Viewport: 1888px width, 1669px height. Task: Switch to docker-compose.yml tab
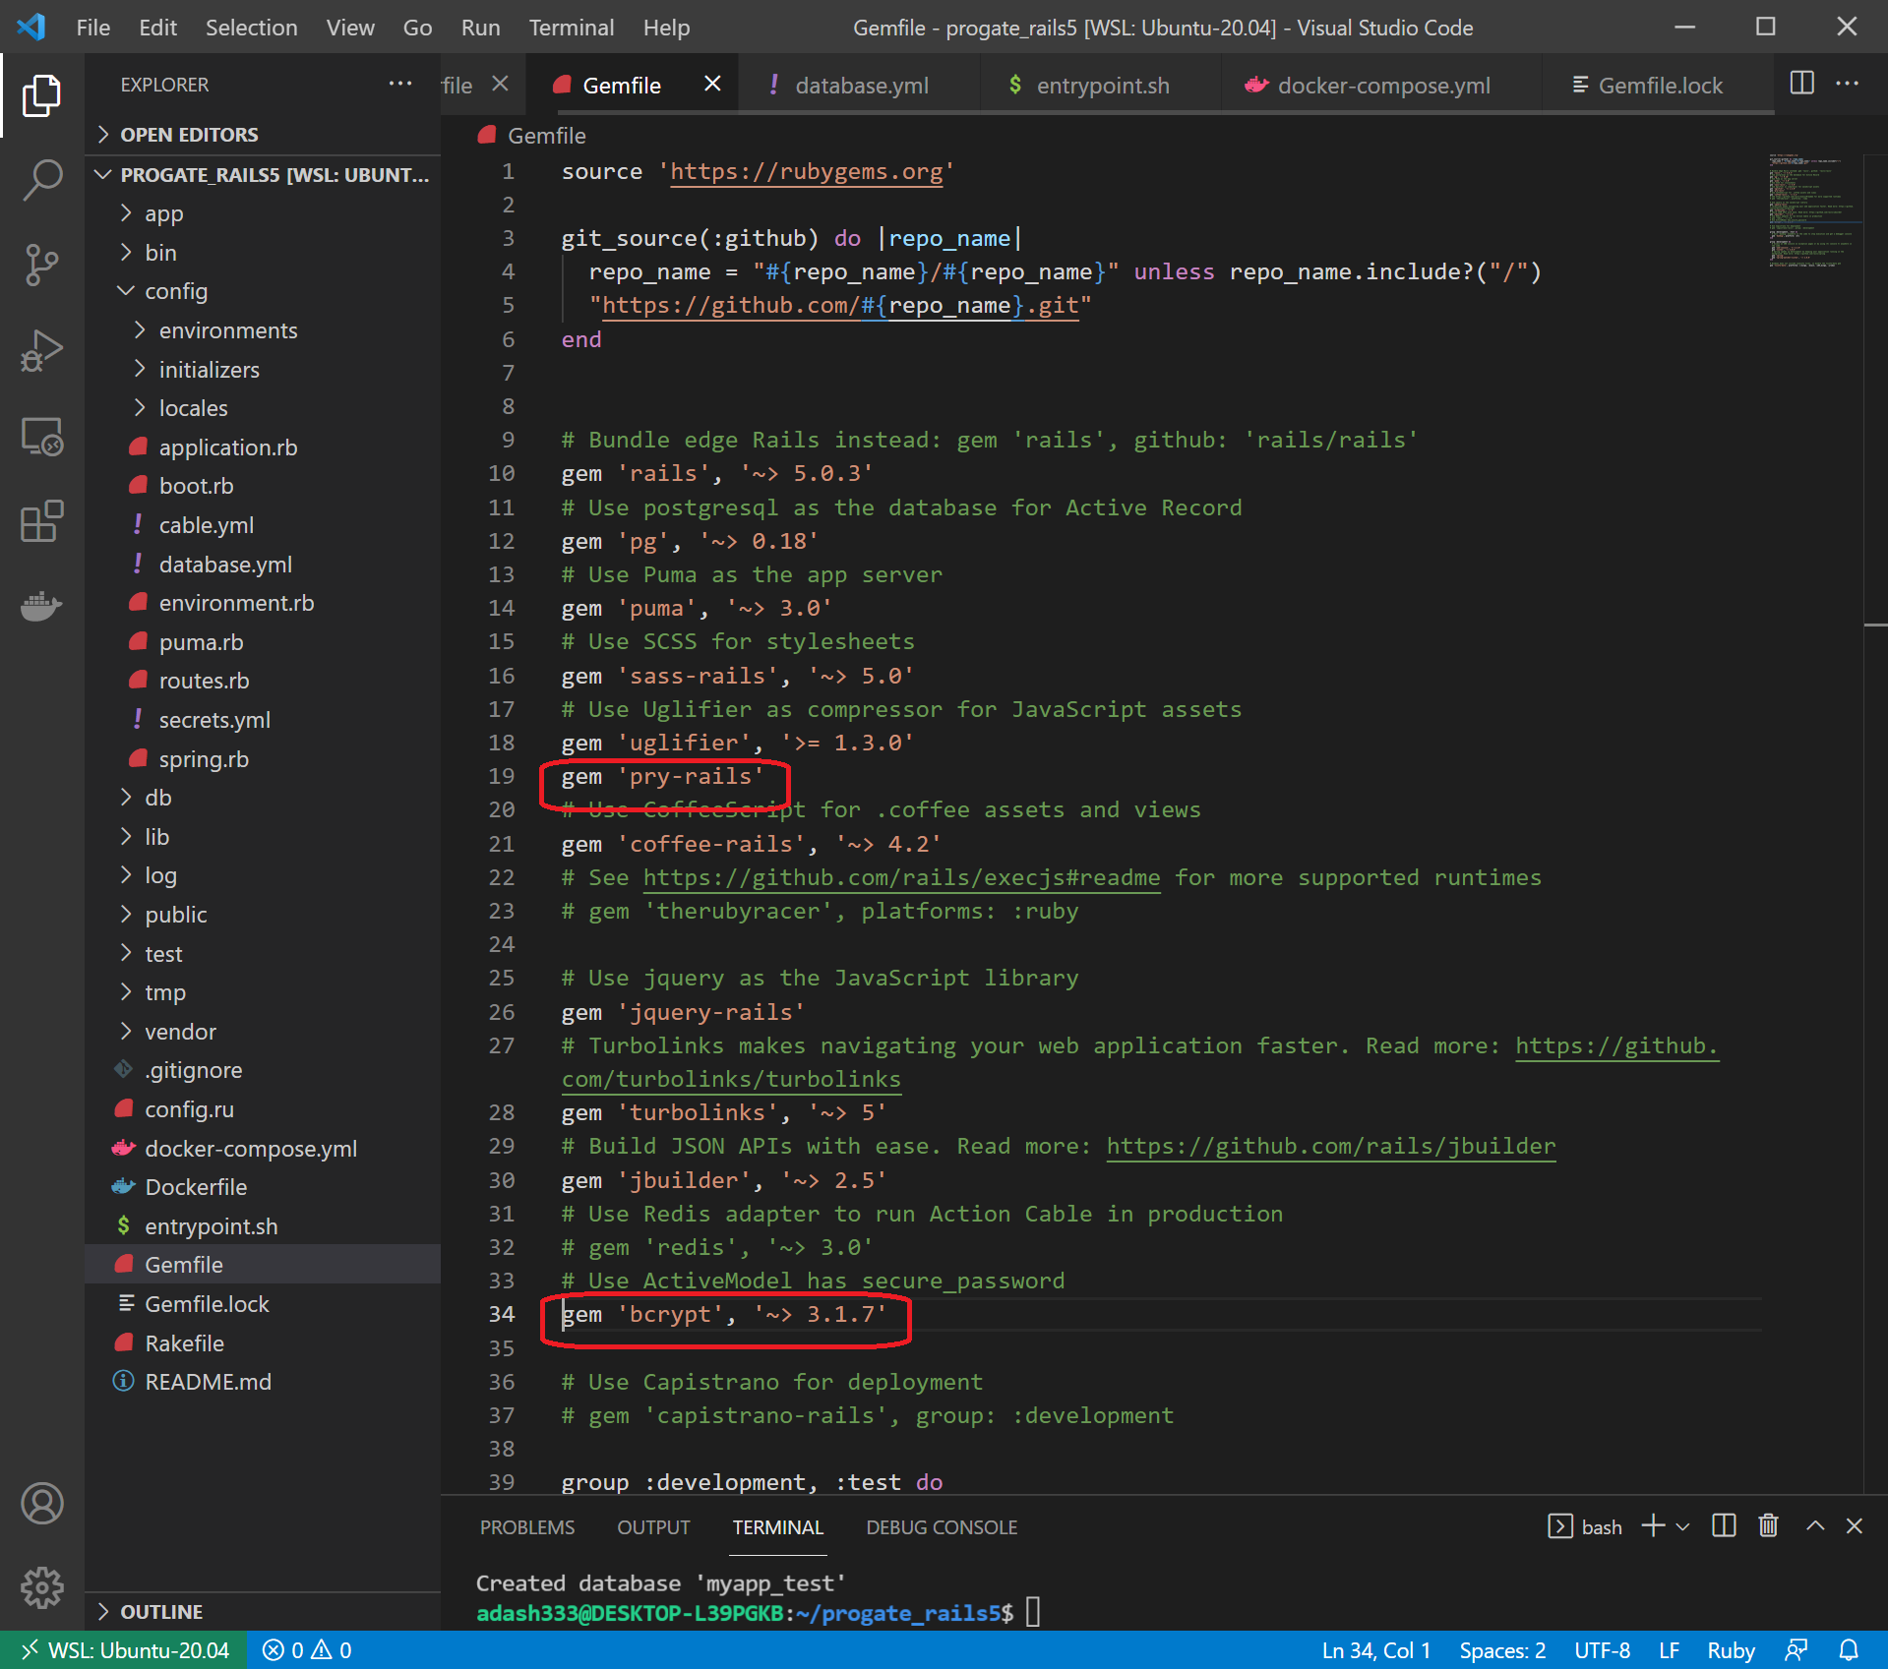click(x=1382, y=86)
